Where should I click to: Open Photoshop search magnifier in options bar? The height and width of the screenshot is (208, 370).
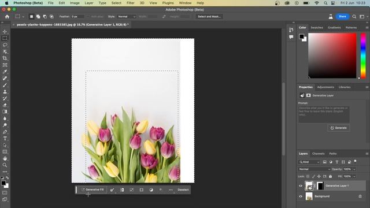pyautogui.click(x=354, y=17)
